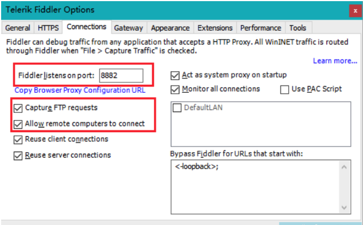Click Copy Browser Proxy Configuration URL
This screenshot has height=225, width=363.
(80, 90)
